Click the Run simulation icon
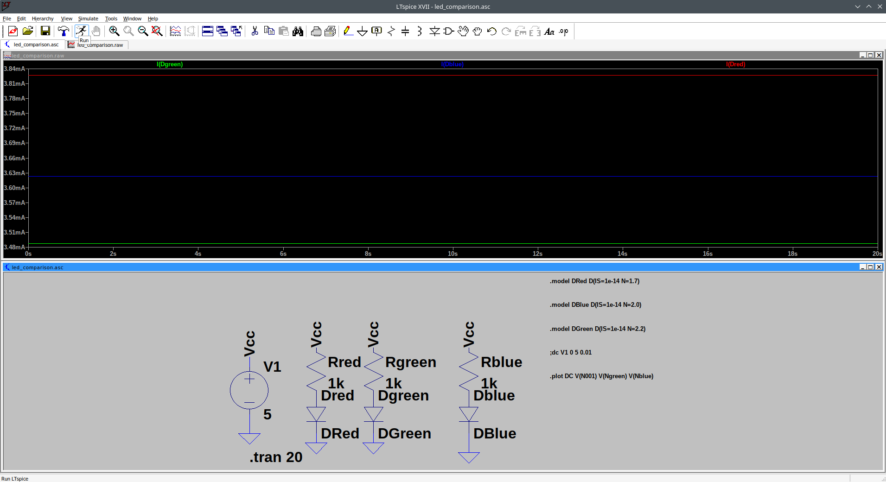The height and width of the screenshot is (482, 886). (x=82, y=31)
